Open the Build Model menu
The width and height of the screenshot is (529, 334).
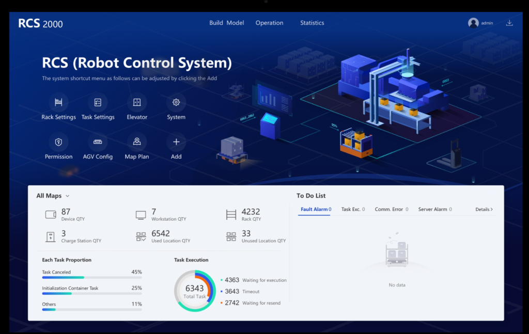pos(226,23)
